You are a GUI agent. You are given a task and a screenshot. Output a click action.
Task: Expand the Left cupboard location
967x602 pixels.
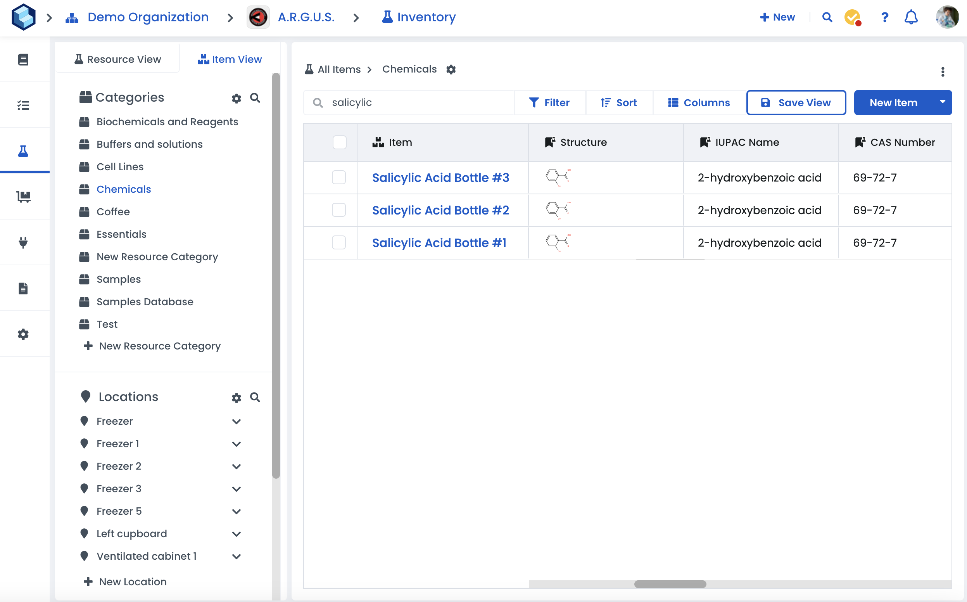pos(237,535)
